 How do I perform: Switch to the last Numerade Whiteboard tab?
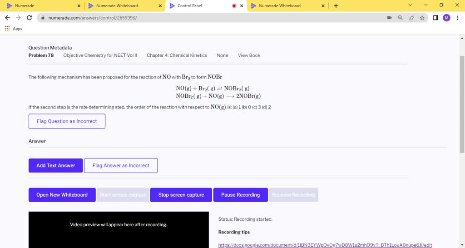click(286, 6)
